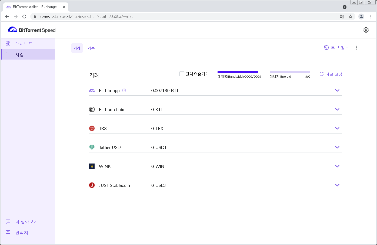Click the 0.007180 BTT balance
Viewport: 377px width, 245px height.
pos(165,90)
